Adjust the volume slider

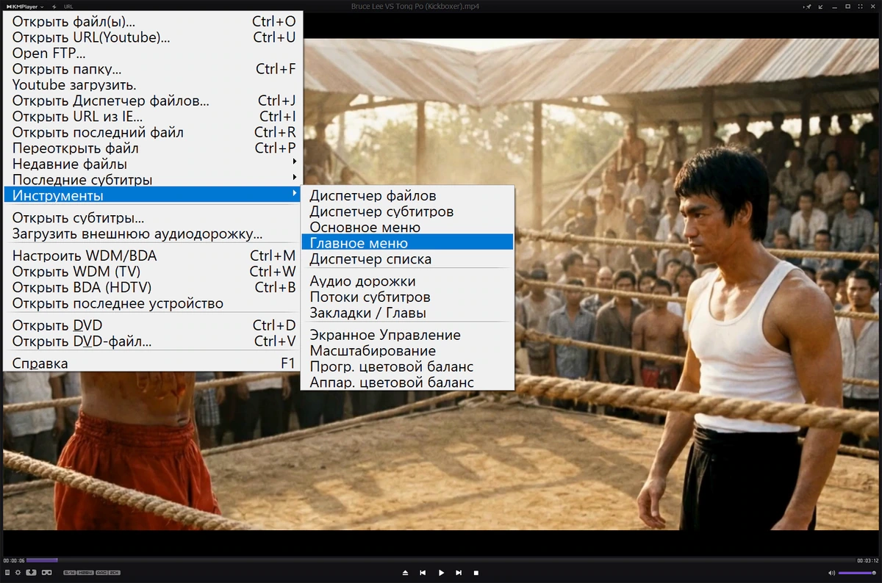point(857,572)
